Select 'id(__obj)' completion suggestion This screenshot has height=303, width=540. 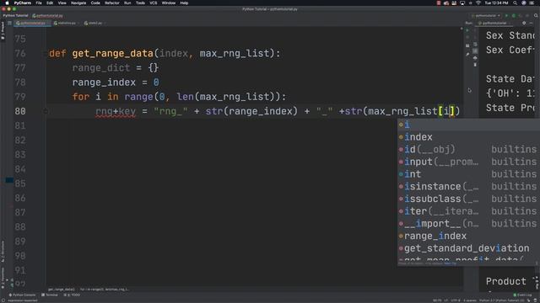[469, 150]
